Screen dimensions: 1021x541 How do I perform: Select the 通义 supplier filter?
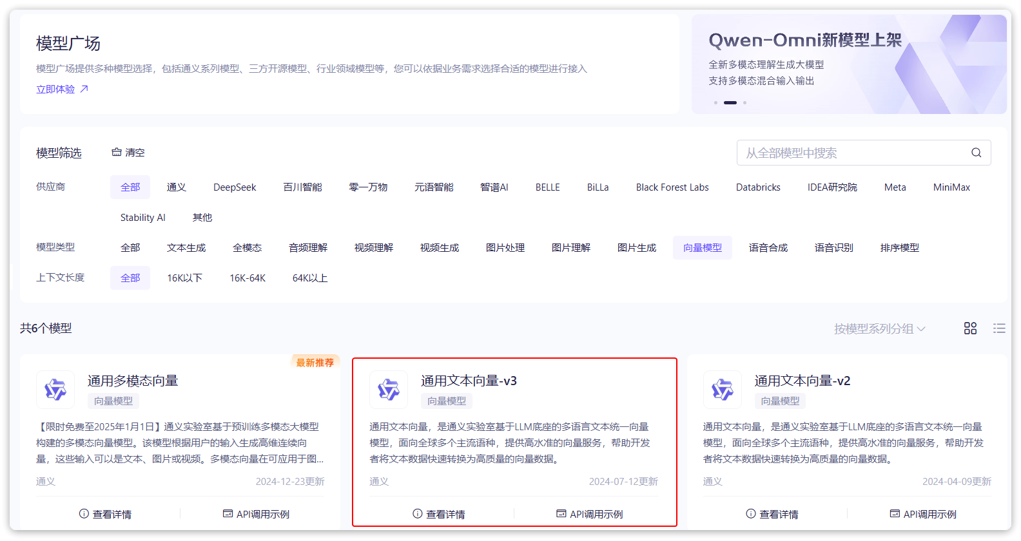(176, 187)
